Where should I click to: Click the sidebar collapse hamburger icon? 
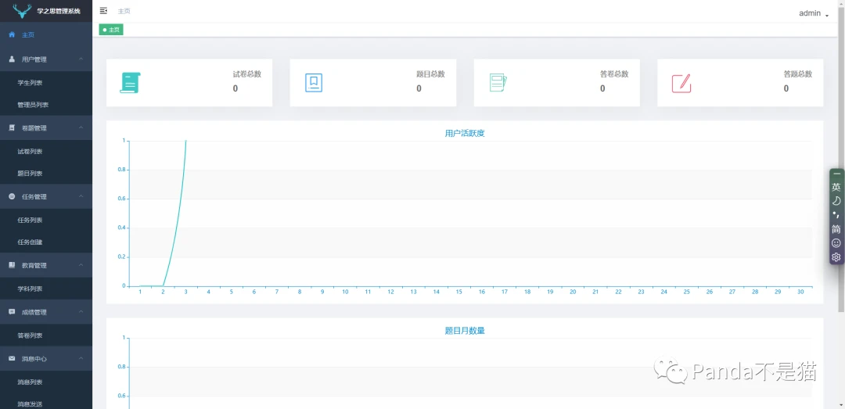pyautogui.click(x=103, y=11)
